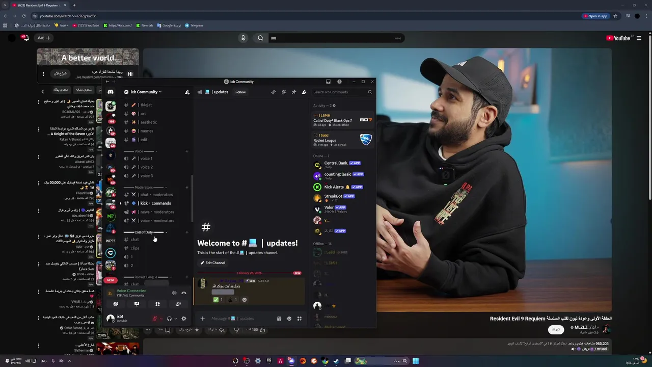Open the memes text channel

156,131
